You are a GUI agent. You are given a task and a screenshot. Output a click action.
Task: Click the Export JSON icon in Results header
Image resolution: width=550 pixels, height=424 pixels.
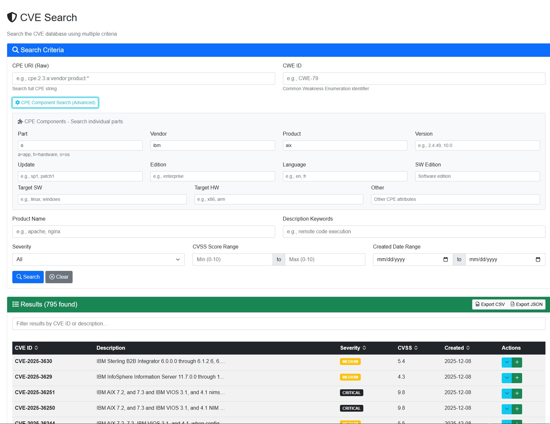(512, 304)
